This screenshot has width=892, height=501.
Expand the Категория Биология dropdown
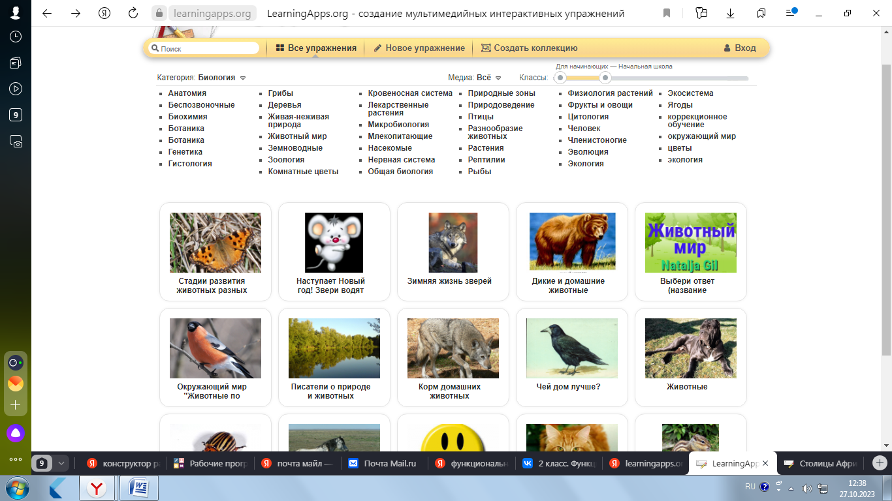click(x=242, y=78)
